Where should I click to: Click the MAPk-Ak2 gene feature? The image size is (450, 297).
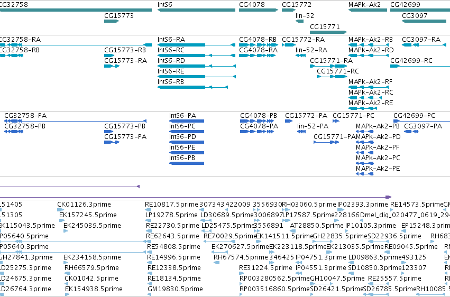pos(368,10)
